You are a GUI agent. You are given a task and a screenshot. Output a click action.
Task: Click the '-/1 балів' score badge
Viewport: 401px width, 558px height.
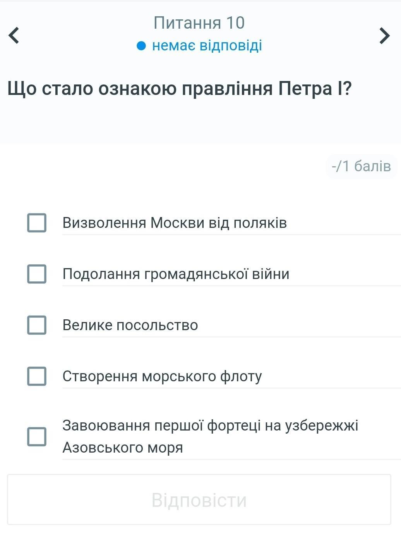coord(361,166)
